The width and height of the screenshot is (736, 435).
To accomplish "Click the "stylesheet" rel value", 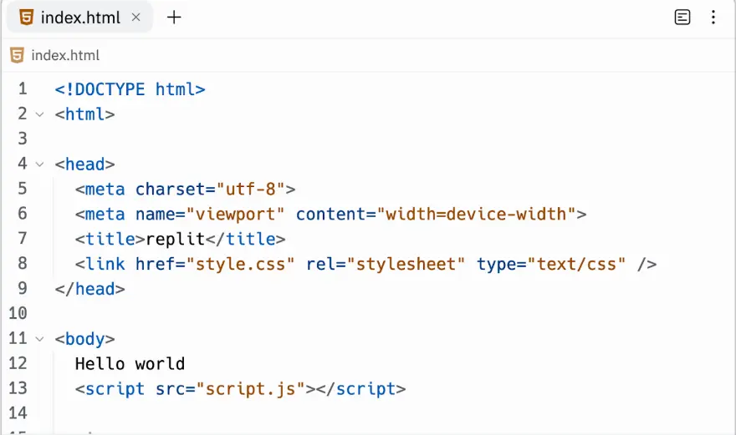I will 406,265.
